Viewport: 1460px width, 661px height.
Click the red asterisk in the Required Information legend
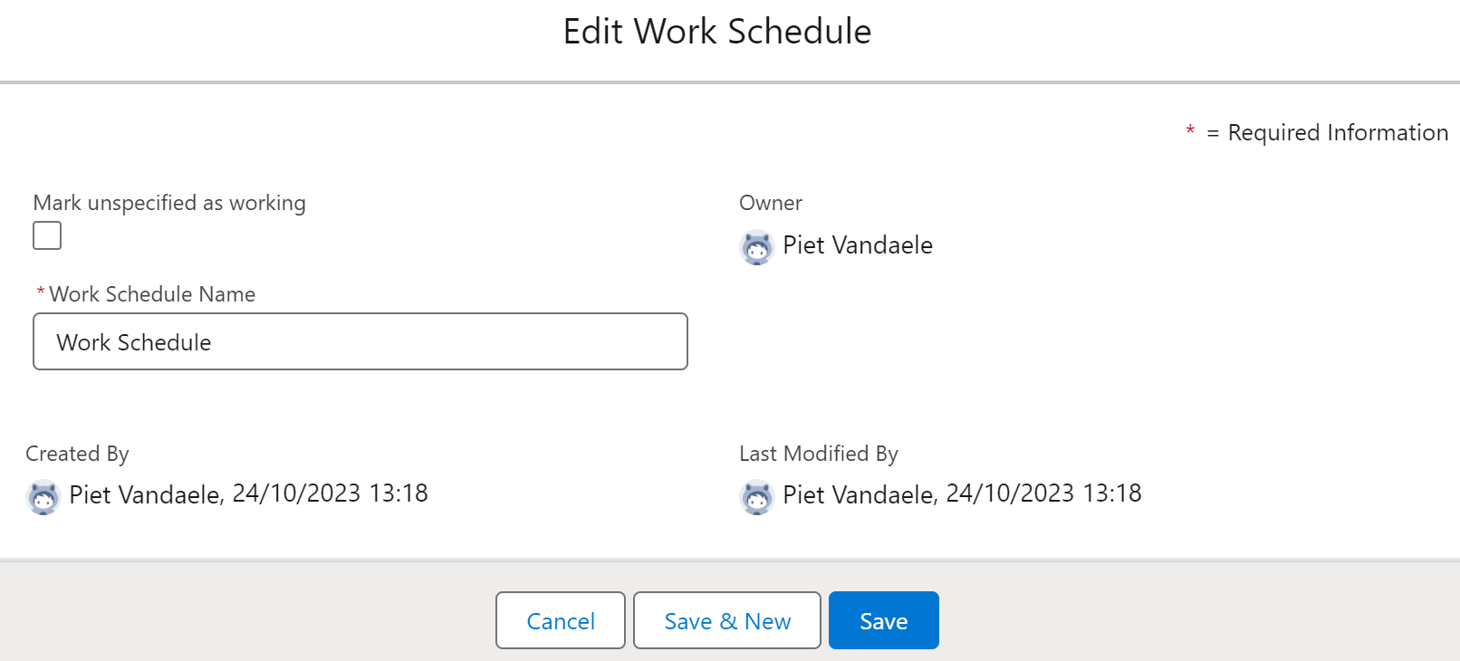point(1190,132)
